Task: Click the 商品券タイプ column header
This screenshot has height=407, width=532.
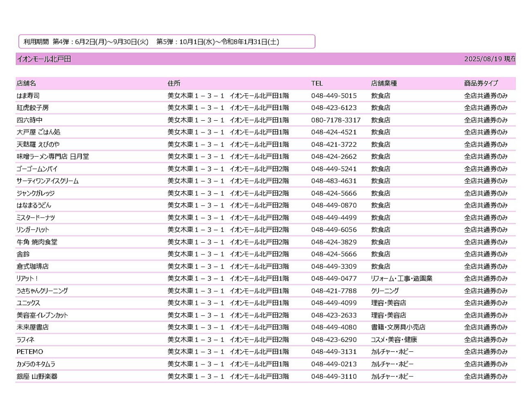Action: point(481,83)
